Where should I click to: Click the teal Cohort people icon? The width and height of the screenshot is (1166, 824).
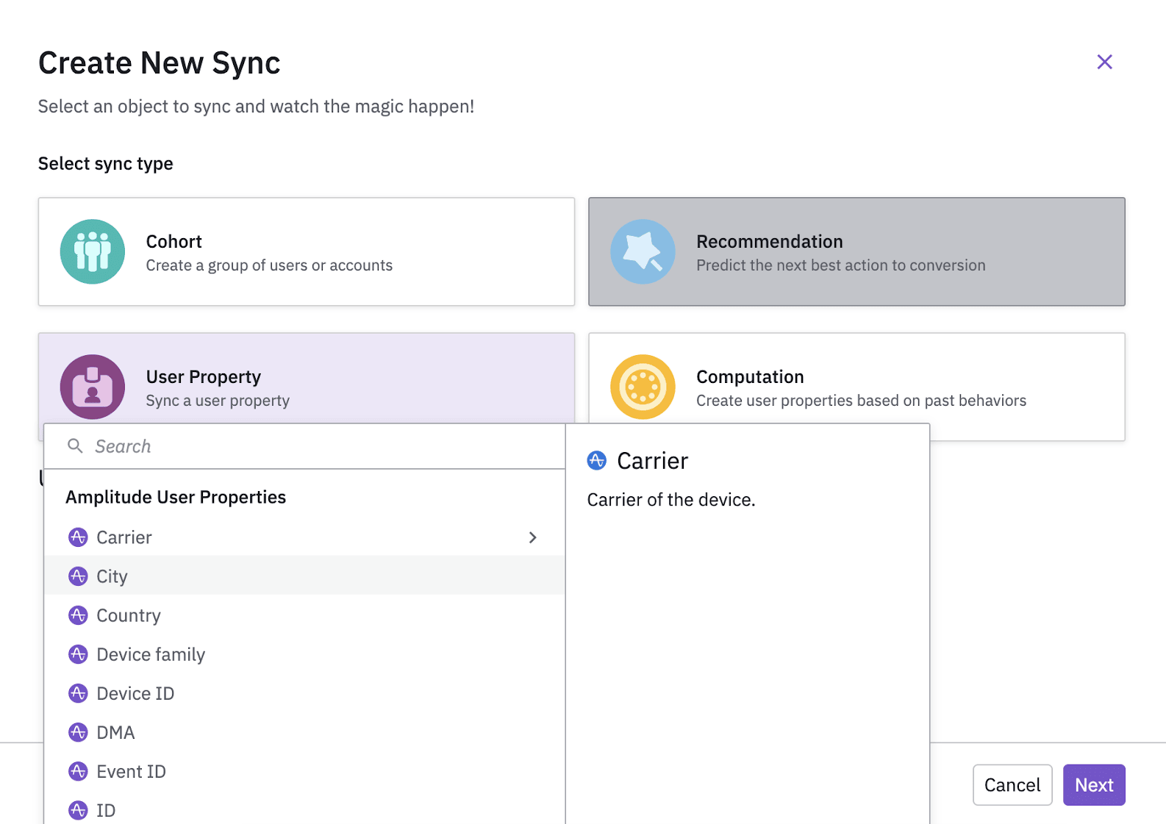[x=93, y=251]
